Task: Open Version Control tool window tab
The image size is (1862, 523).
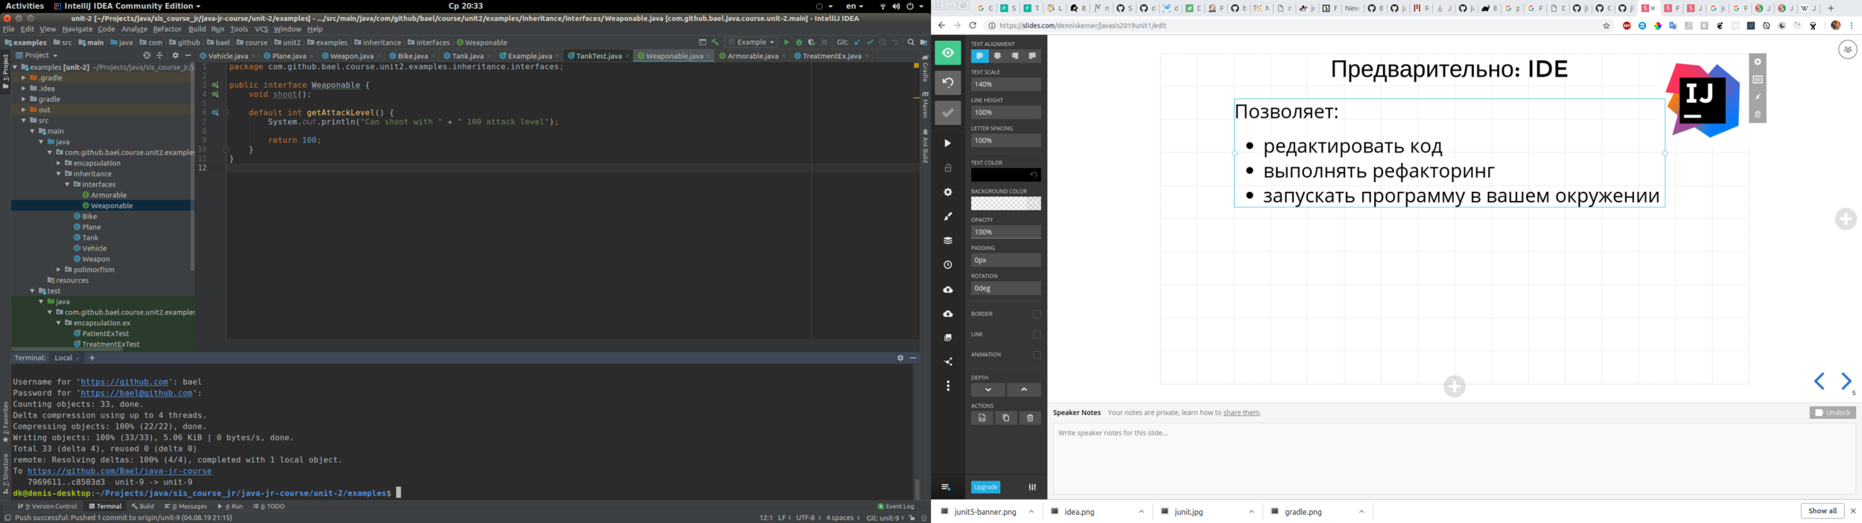Action: click(47, 507)
